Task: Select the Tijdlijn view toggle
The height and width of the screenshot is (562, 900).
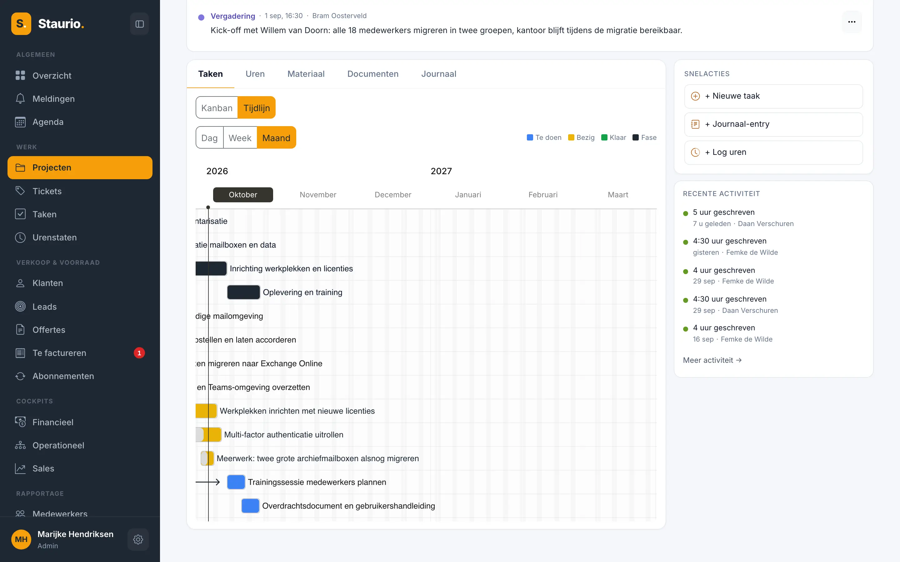Action: coord(257,108)
